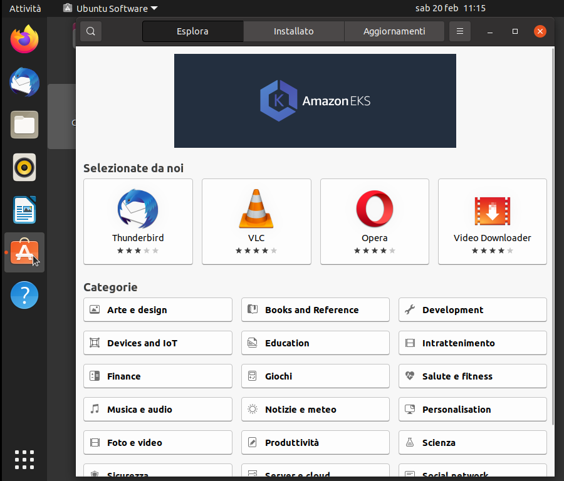Browse the Scienza category

(473, 443)
